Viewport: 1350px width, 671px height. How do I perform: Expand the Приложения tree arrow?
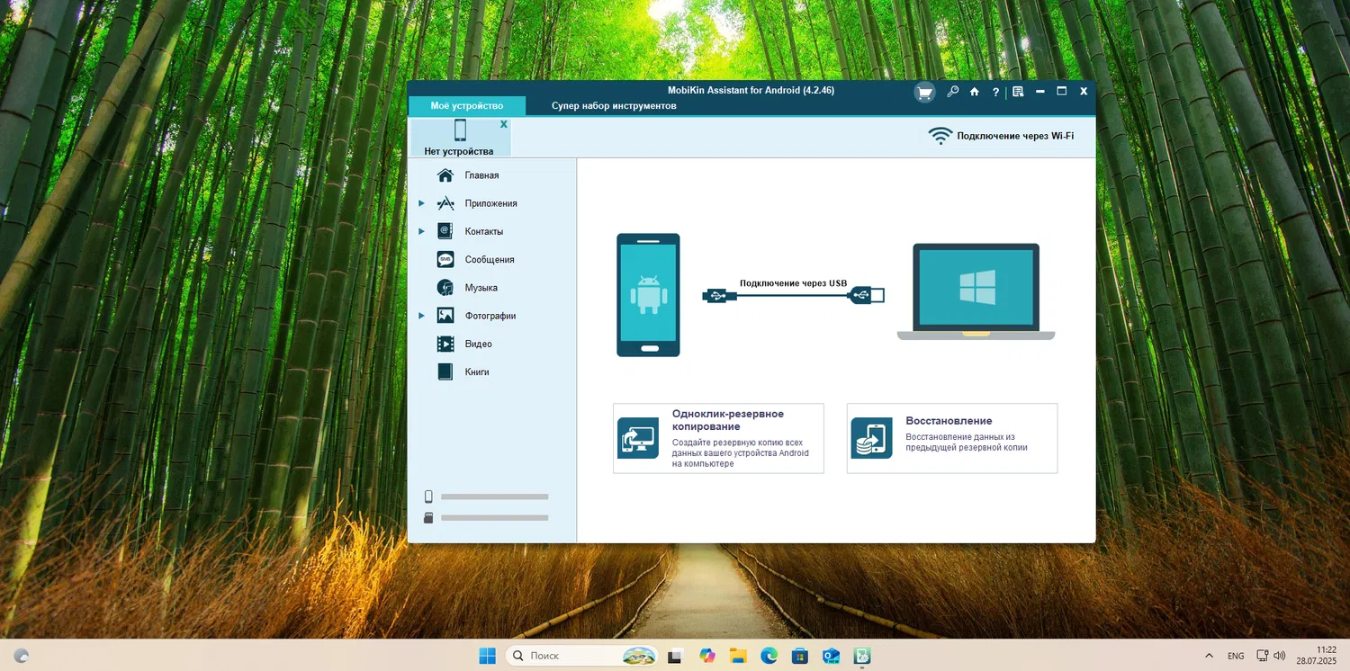coord(421,203)
